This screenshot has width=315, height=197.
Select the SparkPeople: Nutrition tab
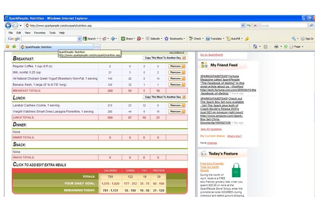coord(57,47)
